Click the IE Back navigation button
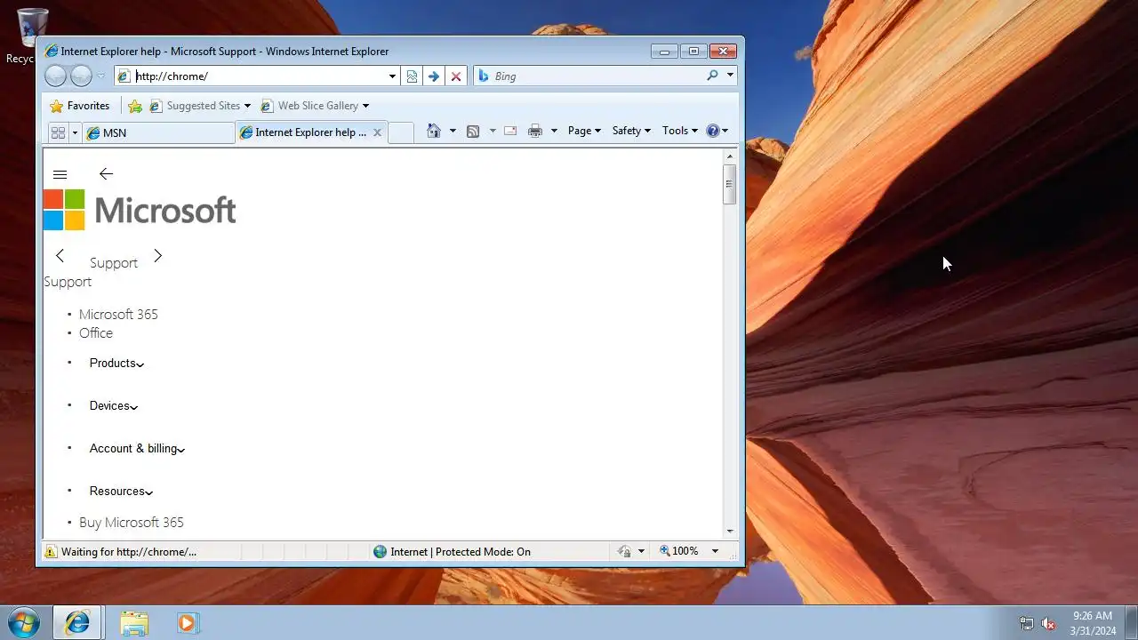This screenshot has height=640, width=1138. [x=55, y=76]
